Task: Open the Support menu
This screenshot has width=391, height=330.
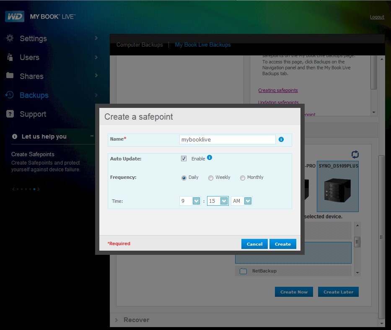Action: (x=33, y=114)
